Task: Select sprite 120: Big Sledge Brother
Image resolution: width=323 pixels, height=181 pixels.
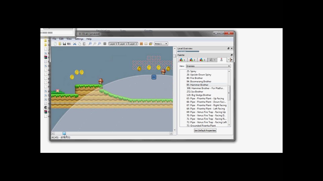Action: tap(199, 95)
